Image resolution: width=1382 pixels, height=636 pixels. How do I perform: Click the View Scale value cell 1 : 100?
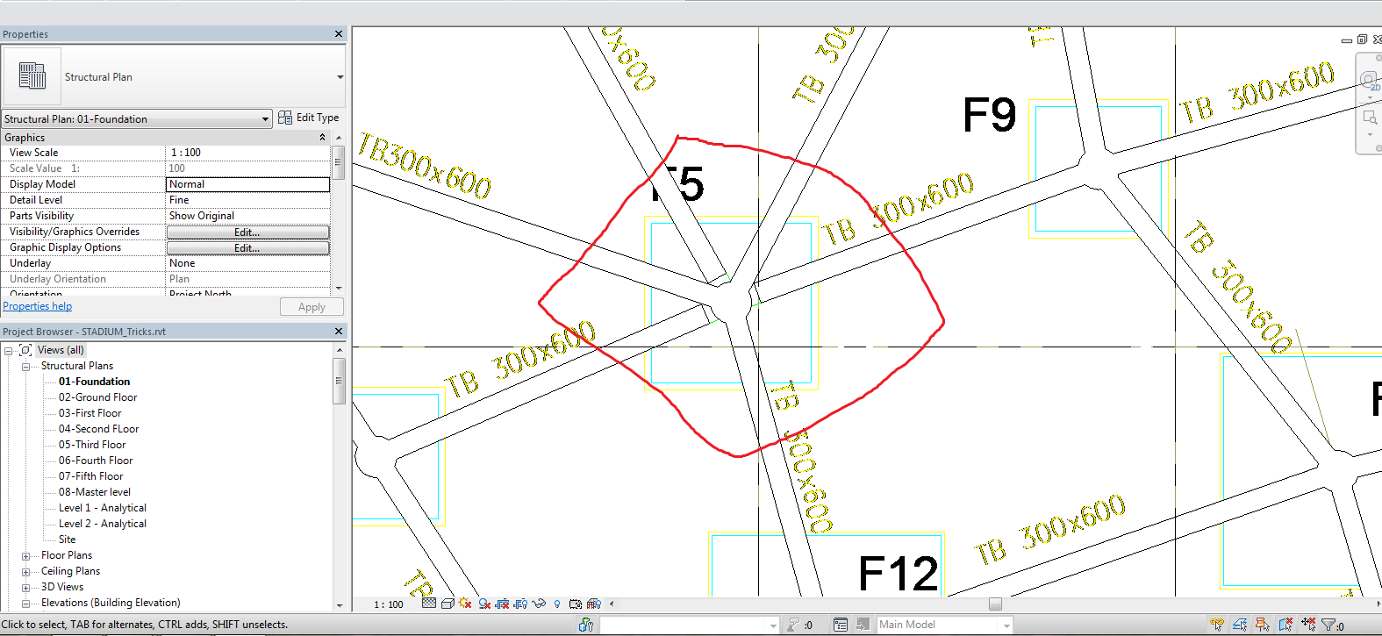click(248, 153)
